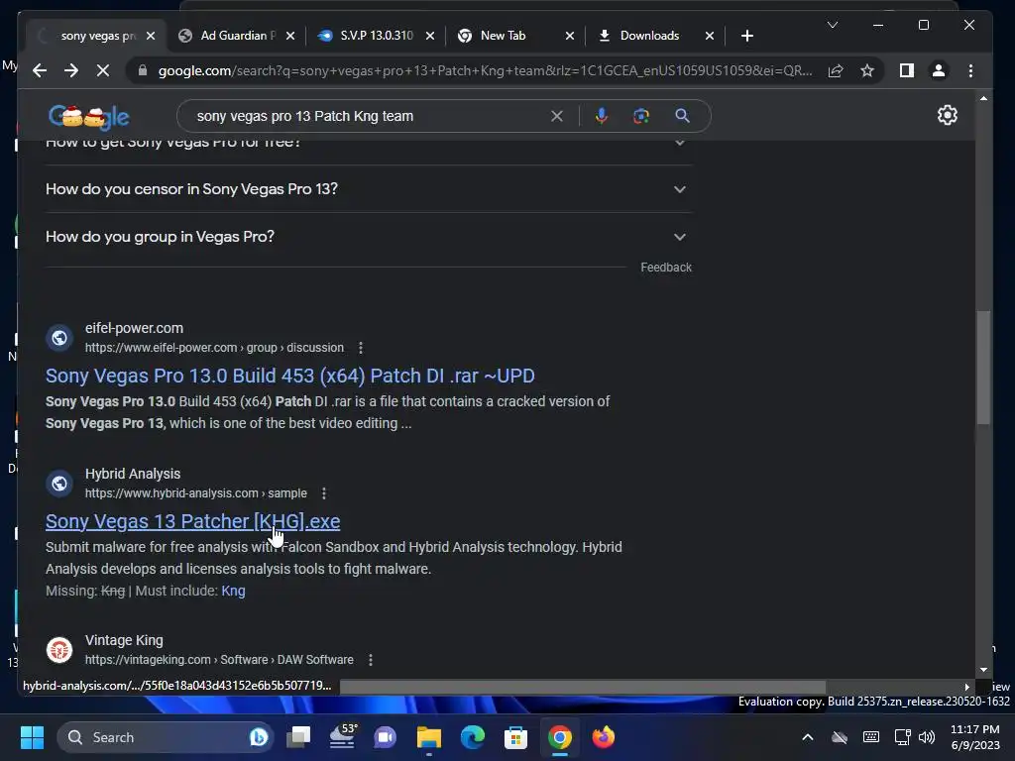Go forward to the next page
This screenshot has height=761, width=1015.
[71, 70]
